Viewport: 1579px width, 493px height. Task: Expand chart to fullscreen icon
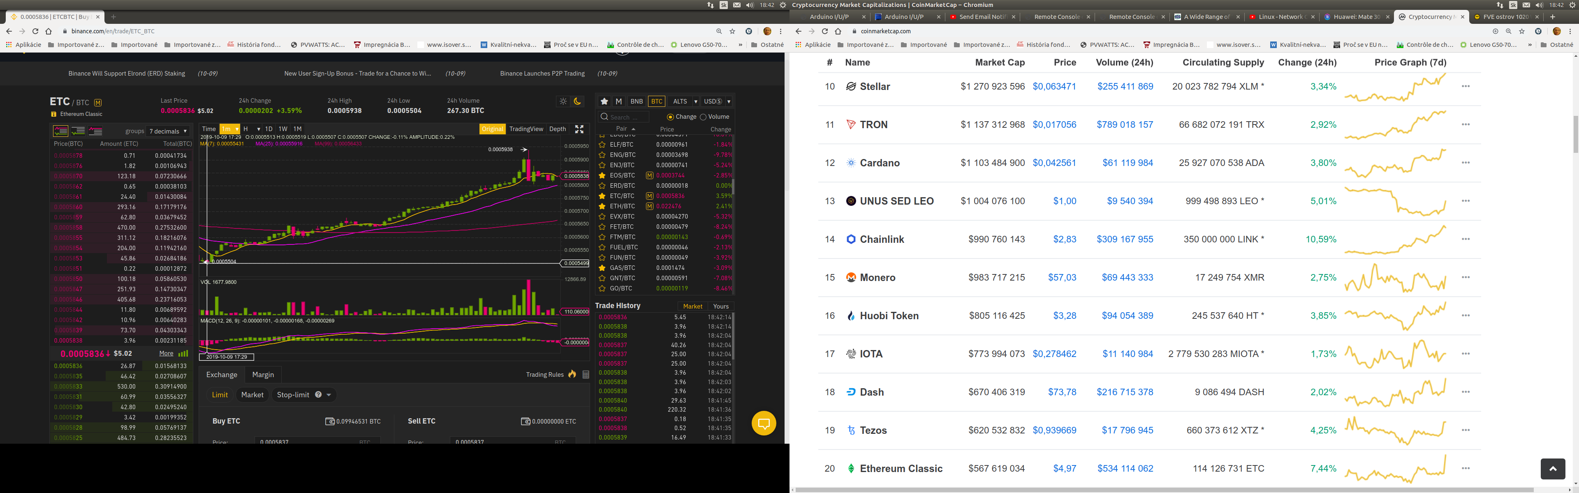[579, 129]
